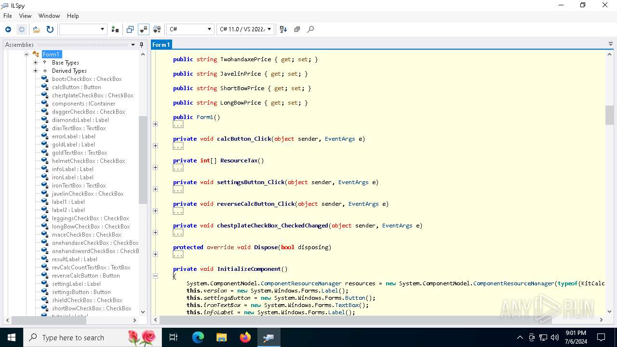Expand the Derived Types node
This screenshot has width=617, height=347.
[35, 71]
